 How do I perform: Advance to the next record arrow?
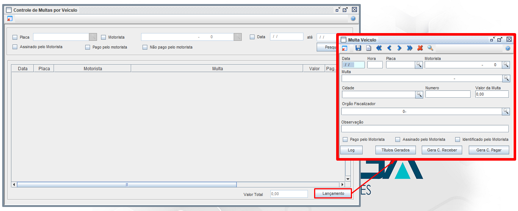(399, 48)
